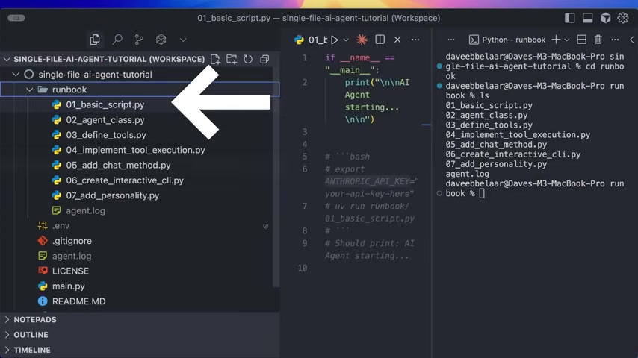Click the orange starburst icon in the editor toolbar

(x=362, y=40)
